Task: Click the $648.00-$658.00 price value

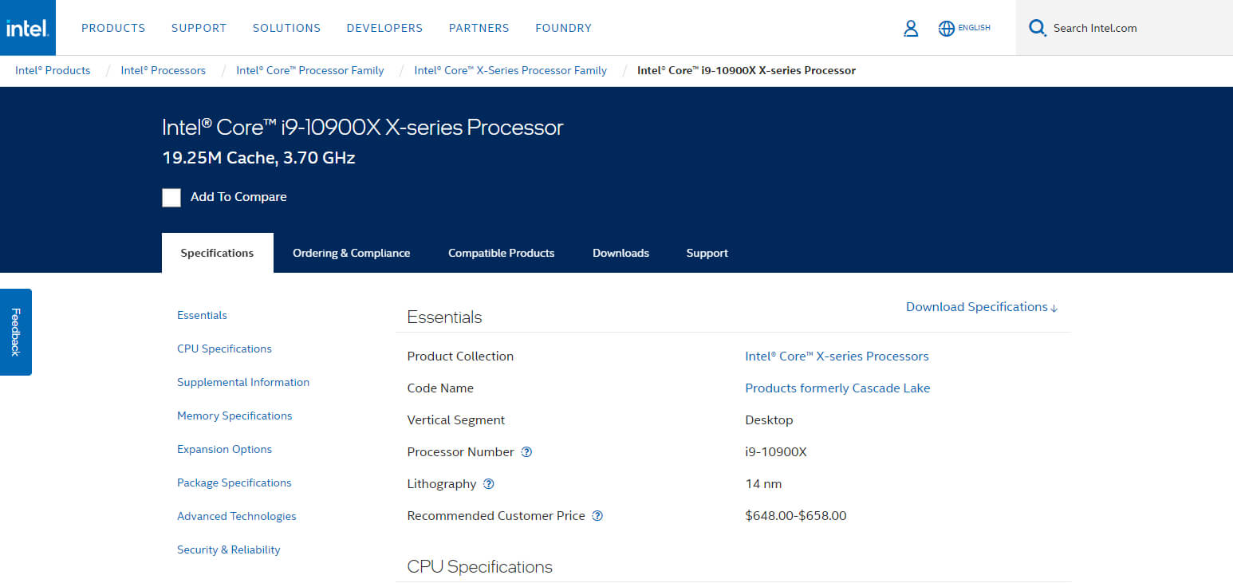Action: [796, 516]
